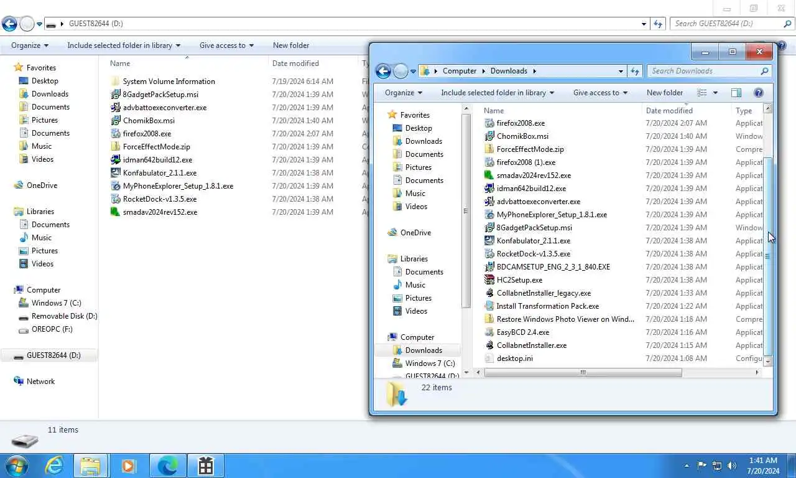Click volume speaker icon in system tray
Viewport: 796px width, 478px height.
732,465
